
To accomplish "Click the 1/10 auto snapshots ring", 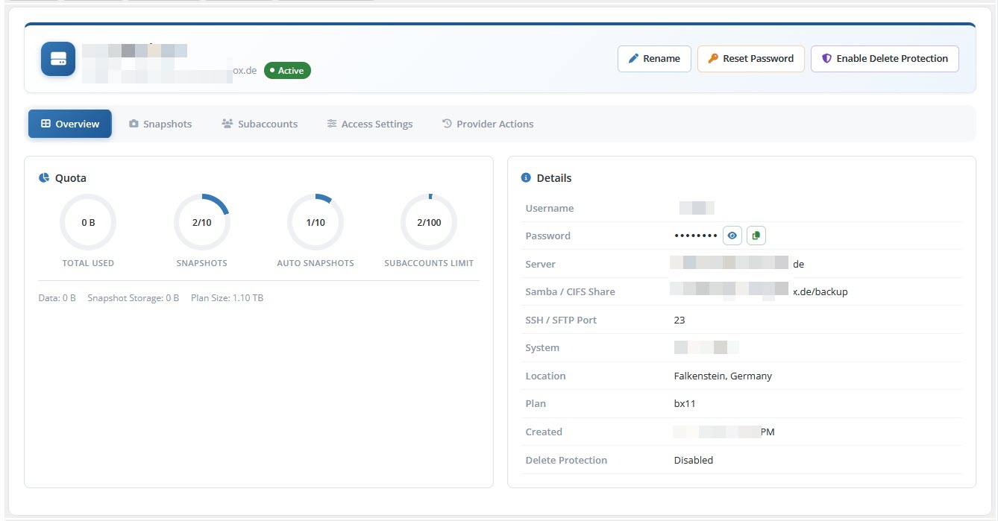I will point(316,222).
